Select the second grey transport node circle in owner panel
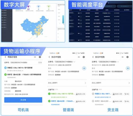 pos(93,101)
